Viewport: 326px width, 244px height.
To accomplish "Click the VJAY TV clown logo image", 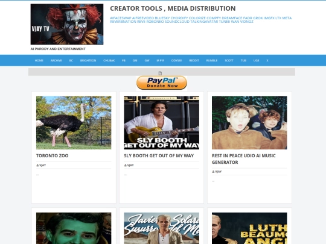I will 67,24.
